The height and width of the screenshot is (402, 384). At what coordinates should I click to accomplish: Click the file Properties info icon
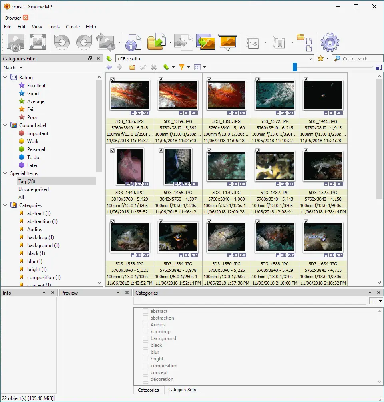coord(133,42)
